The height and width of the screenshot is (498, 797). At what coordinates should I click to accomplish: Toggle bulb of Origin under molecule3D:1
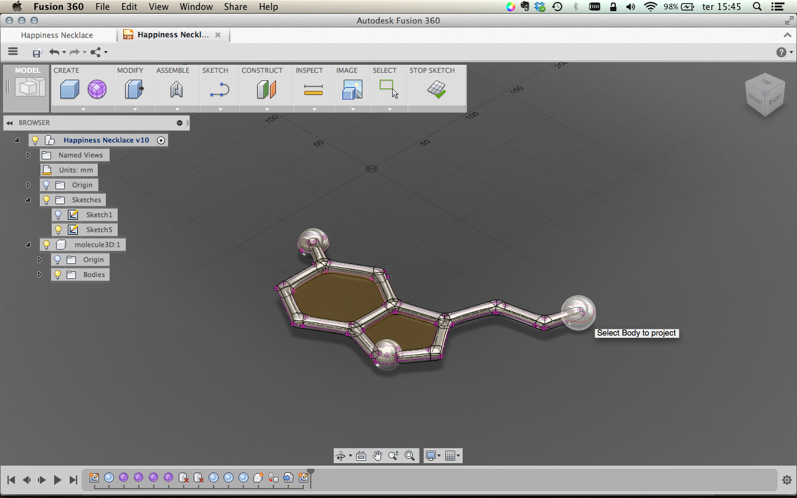(x=58, y=260)
